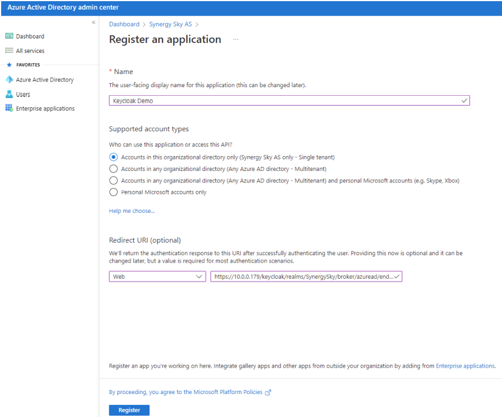This screenshot has width=502, height=417.
Task: Open Enterprise applications in the sidebar
Action: [45, 108]
